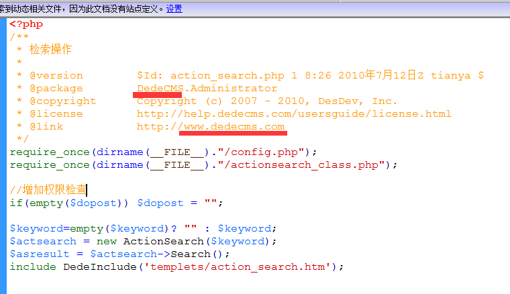
Task: Click the help.dedecms.com license URL
Action: pyautogui.click(x=294, y=113)
